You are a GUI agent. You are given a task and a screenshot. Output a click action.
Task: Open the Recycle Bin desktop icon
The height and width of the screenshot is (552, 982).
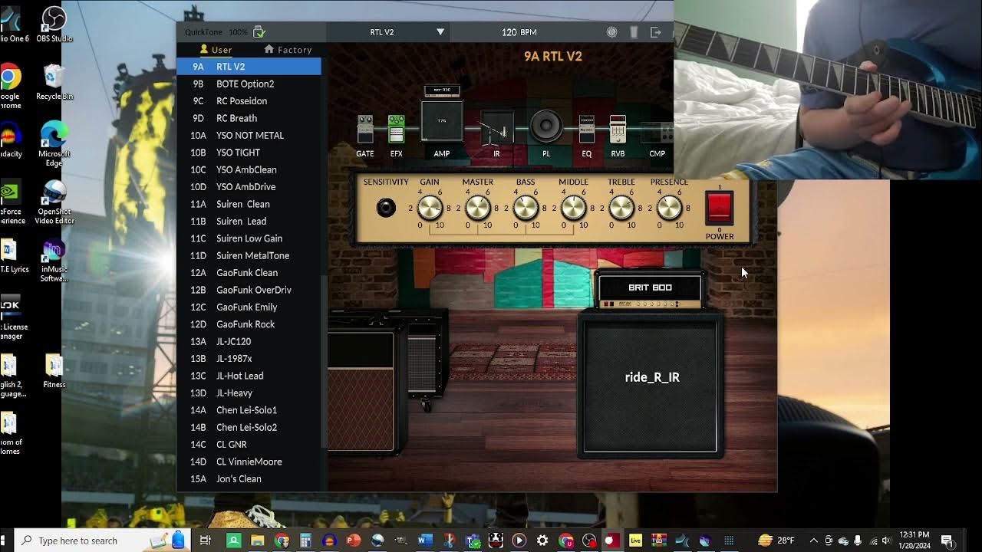[54, 82]
